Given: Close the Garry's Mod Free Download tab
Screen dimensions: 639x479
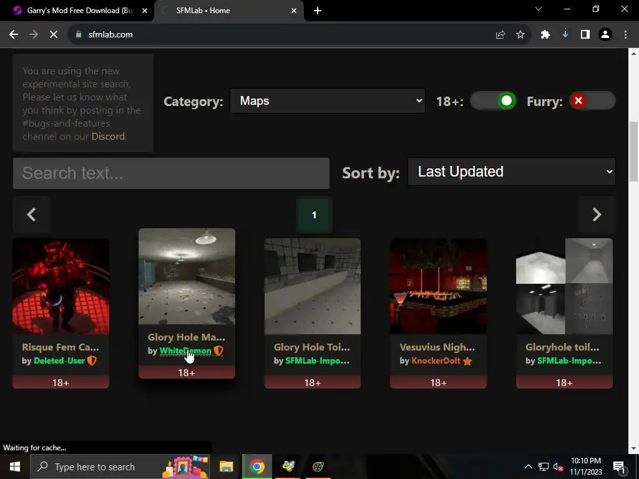Looking at the screenshot, I should (x=145, y=11).
